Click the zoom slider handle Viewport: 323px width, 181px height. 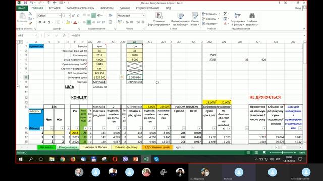283,153
